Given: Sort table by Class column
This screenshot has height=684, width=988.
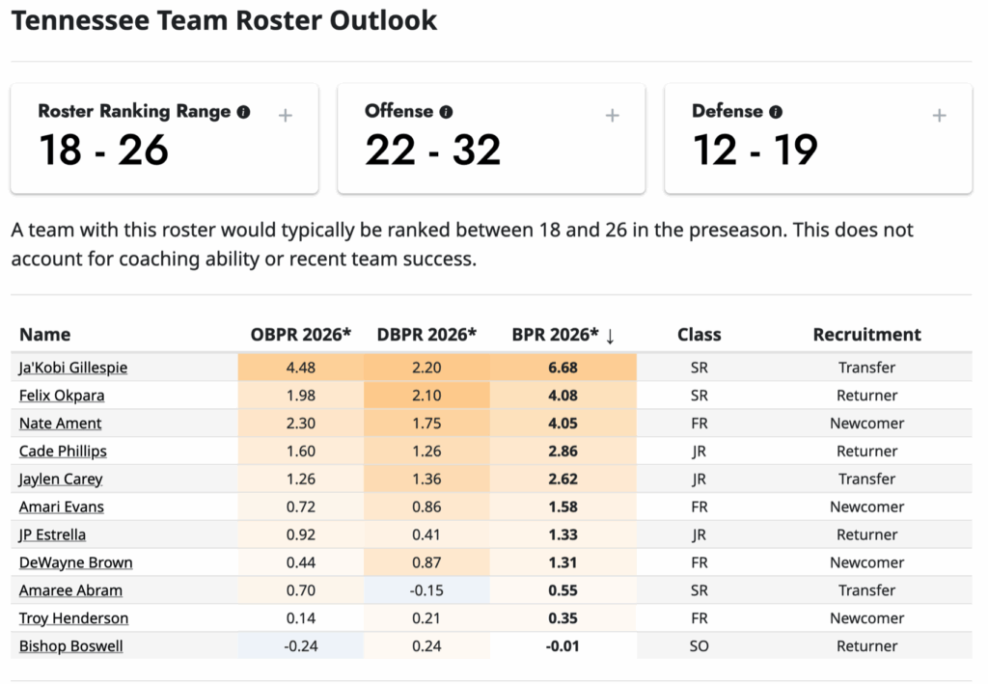Looking at the screenshot, I should pos(699,335).
